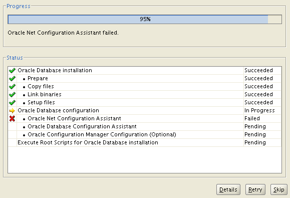Viewport: 290px width, 198px height.
Task: Click the green checkmark beside Copy files
Action: (12, 86)
